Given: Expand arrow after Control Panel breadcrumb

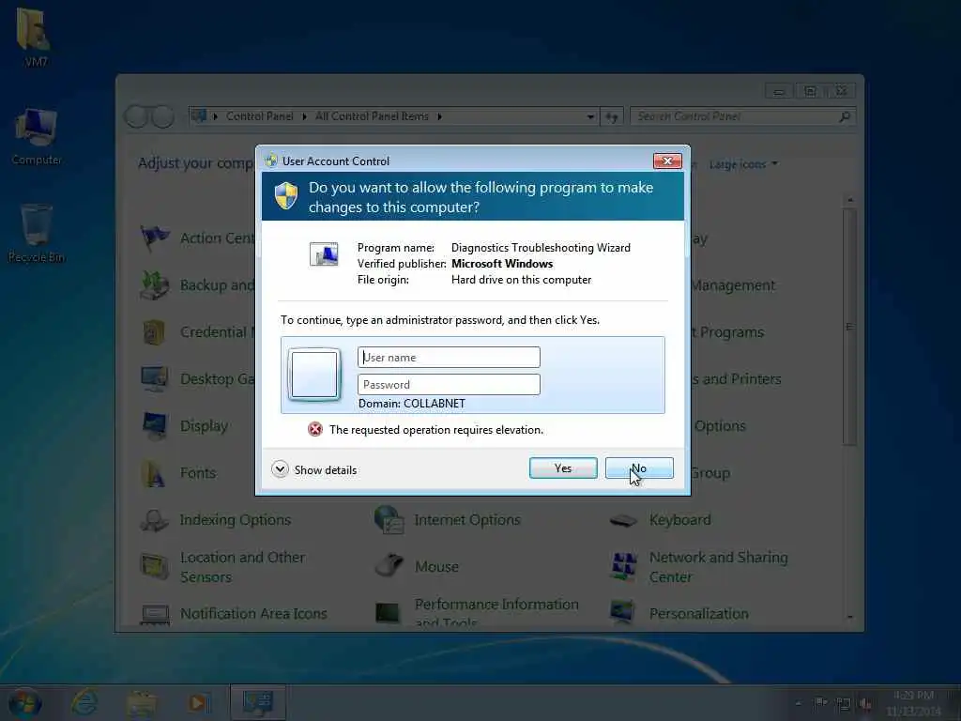Looking at the screenshot, I should pyautogui.click(x=304, y=116).
